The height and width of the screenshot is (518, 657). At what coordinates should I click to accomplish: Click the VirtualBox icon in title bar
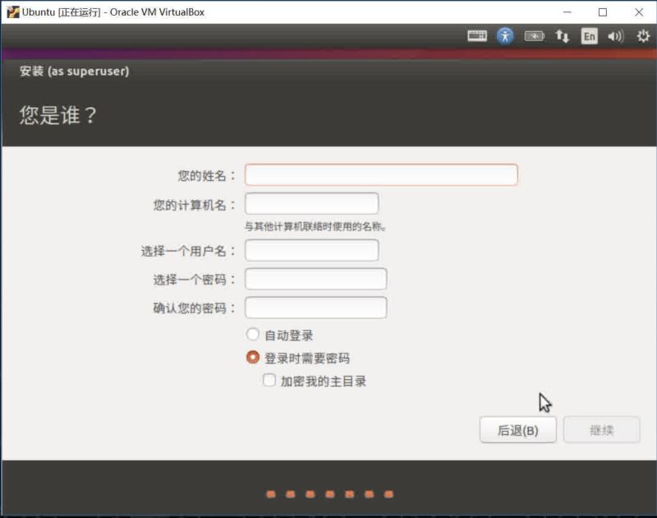[12, 12]
